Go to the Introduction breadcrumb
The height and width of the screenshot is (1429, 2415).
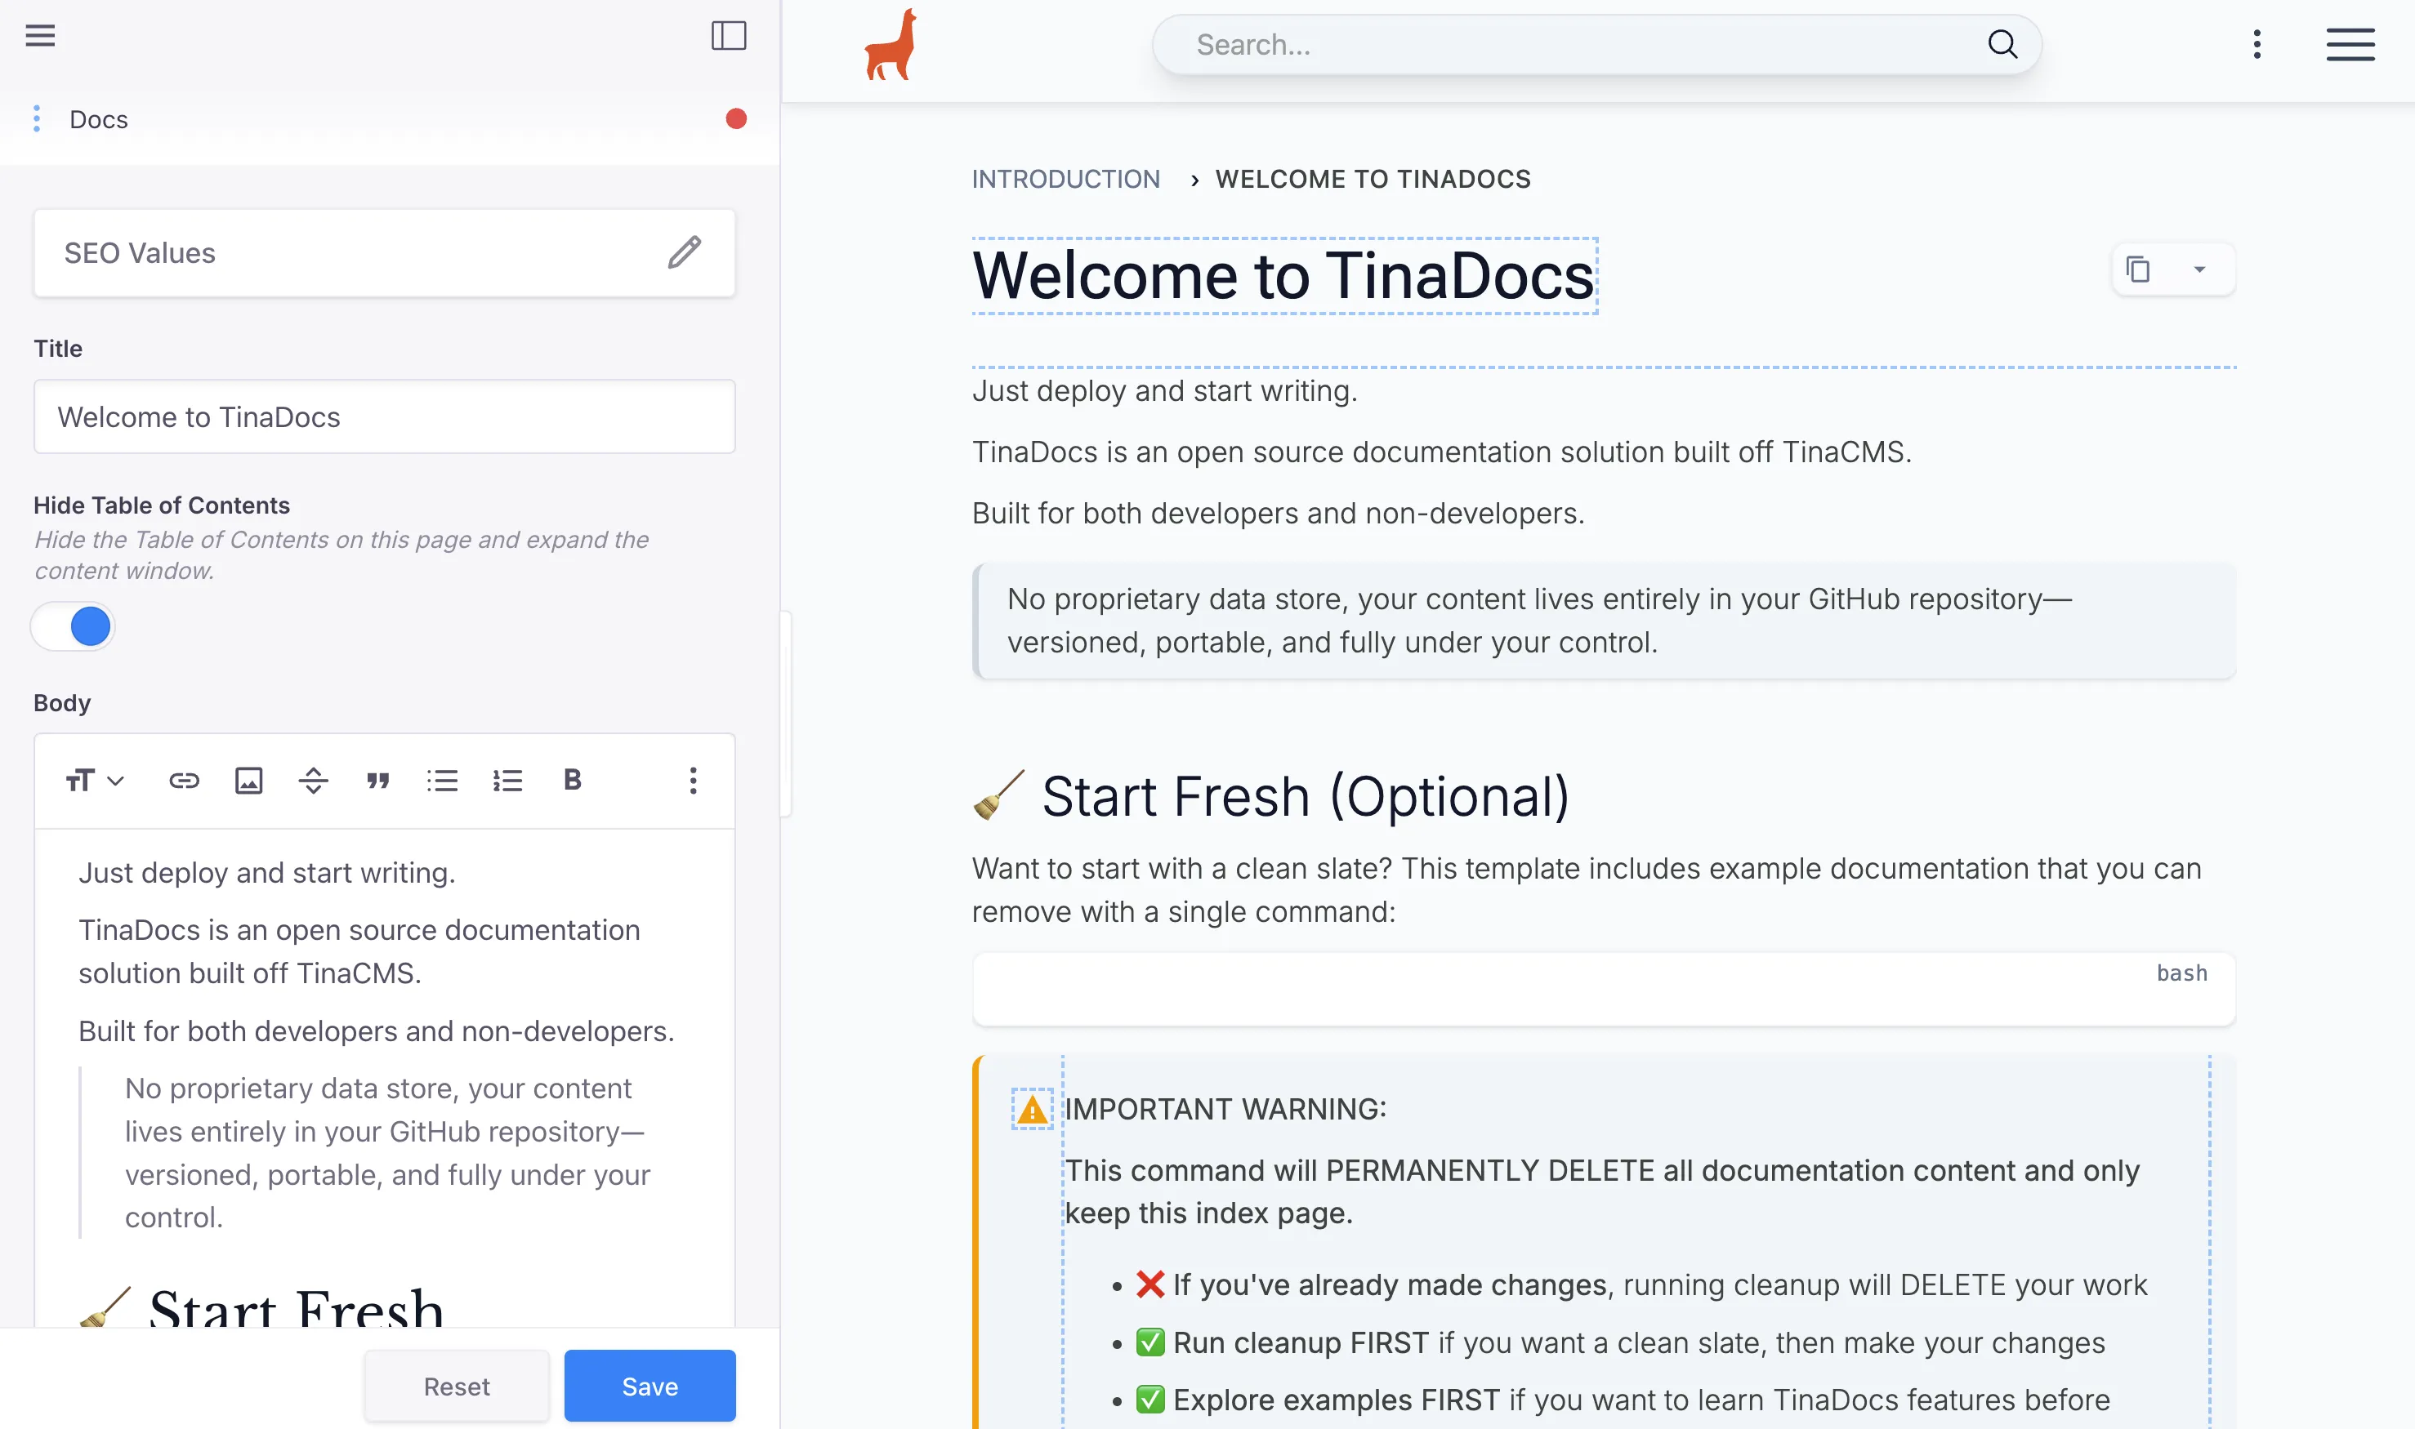(x=1065, y=179)
